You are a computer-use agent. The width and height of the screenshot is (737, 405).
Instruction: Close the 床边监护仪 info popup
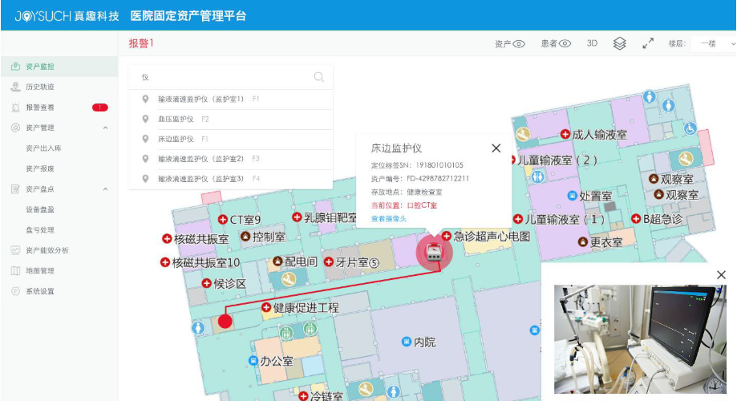(x=496, y=148)
